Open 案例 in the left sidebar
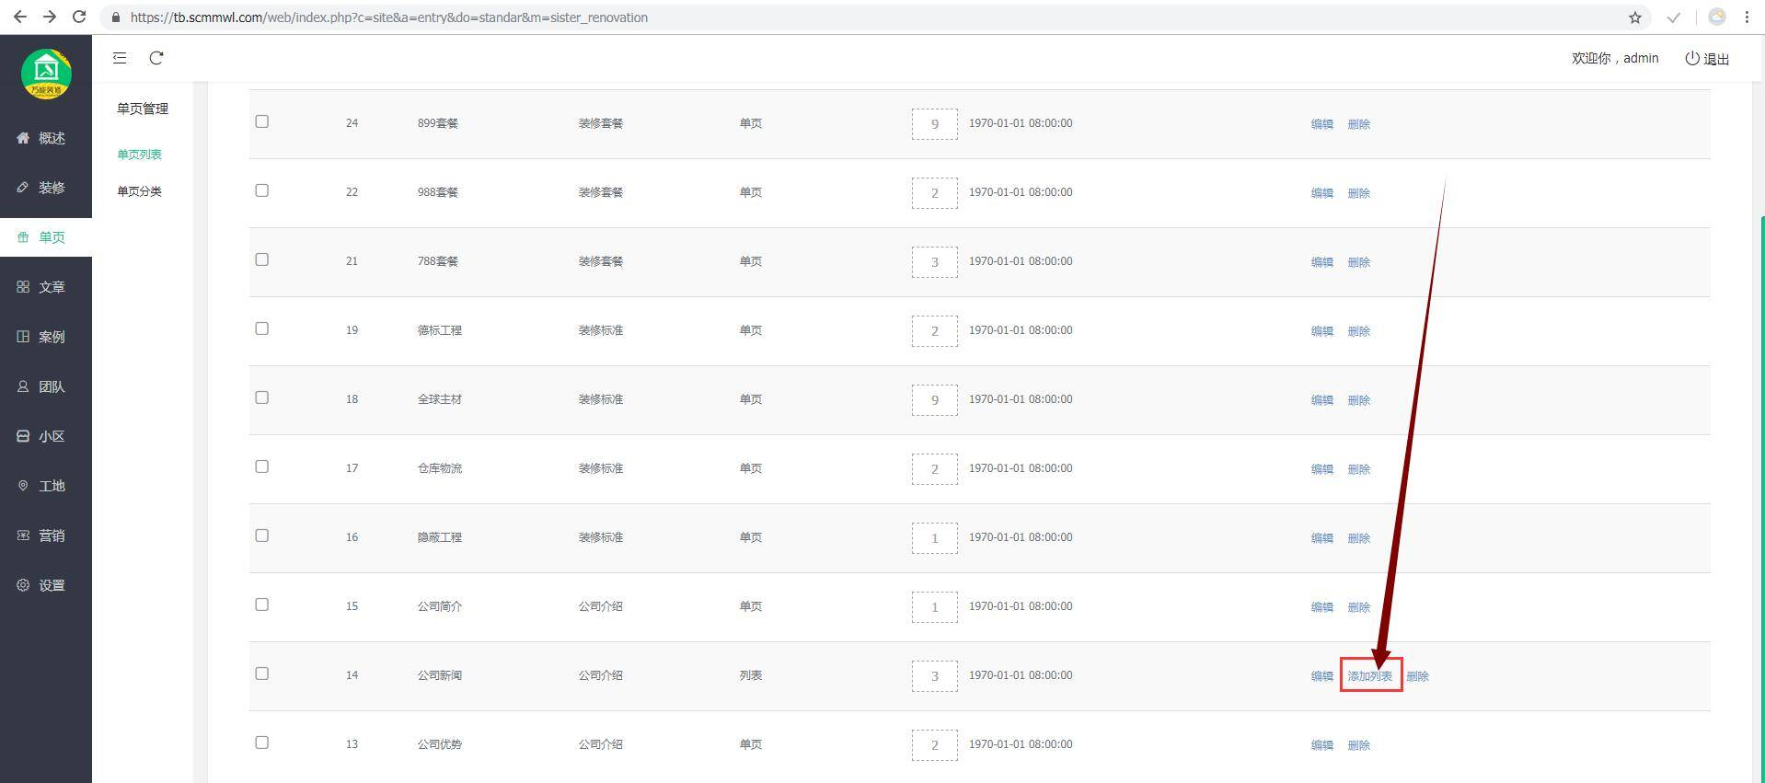The image size is (1765, 783). (46, 337)
